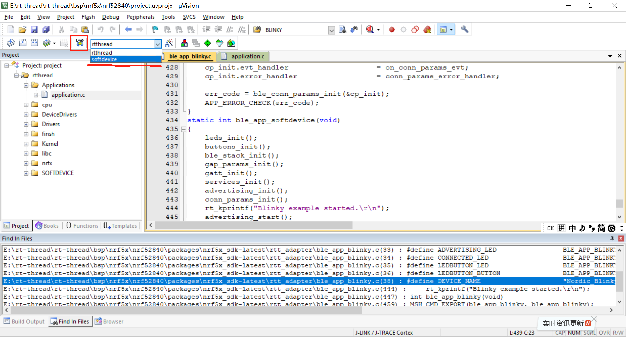Screen dimensions: 626x337
Task: Click the Build target icon
Action: click(22, 43)
